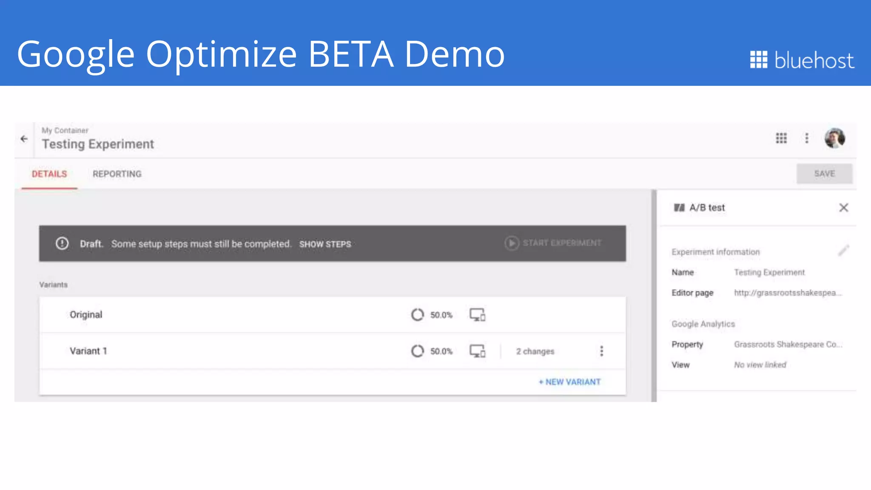Click the user profile avatar

click(x=835, y=138)
